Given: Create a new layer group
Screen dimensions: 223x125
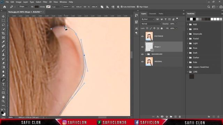Looking at the screenshot, I should coord(171,117).
